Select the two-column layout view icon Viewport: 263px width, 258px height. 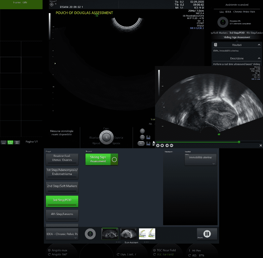point(10,142)
